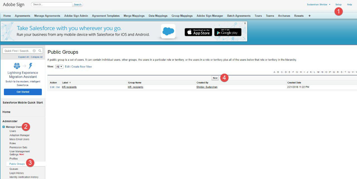The image size is (357, 179).
Task: Click Expand All in sidebar
Action: [x=23, y=57]
